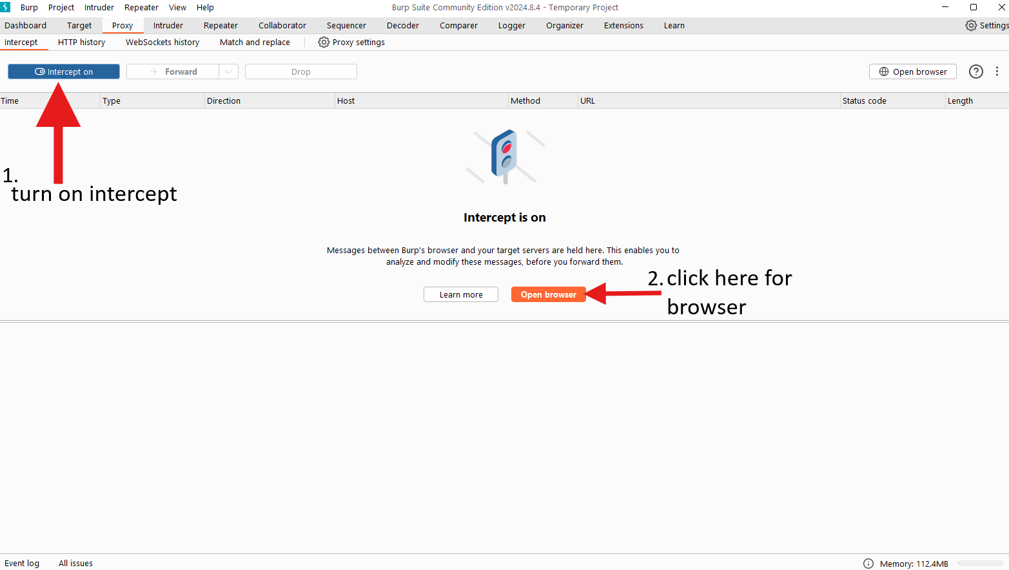Switch to the Collaborator tab
The width and height of the screenshot is (1009, 570).
[x=282, y=25]
